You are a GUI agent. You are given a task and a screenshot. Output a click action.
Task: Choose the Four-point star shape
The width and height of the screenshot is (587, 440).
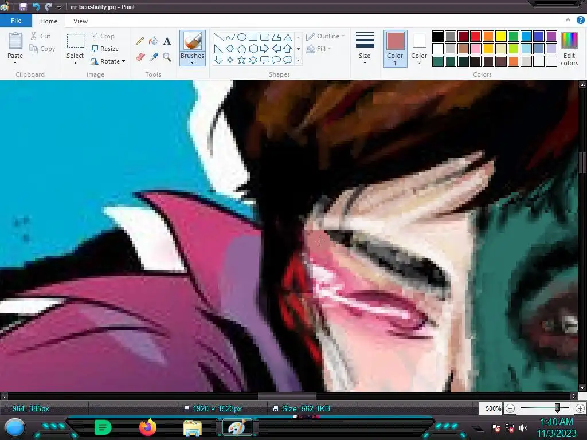pyautogui.click(x=230, y=60)
